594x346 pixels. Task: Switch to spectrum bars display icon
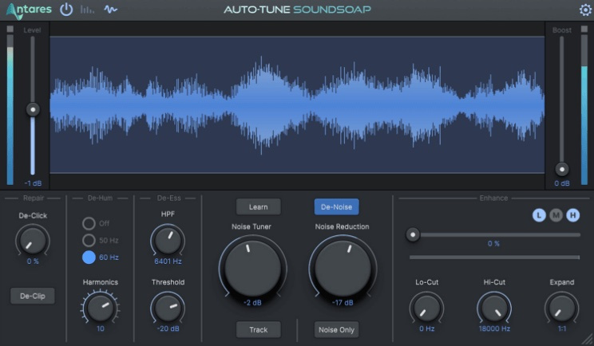point(87,10)
